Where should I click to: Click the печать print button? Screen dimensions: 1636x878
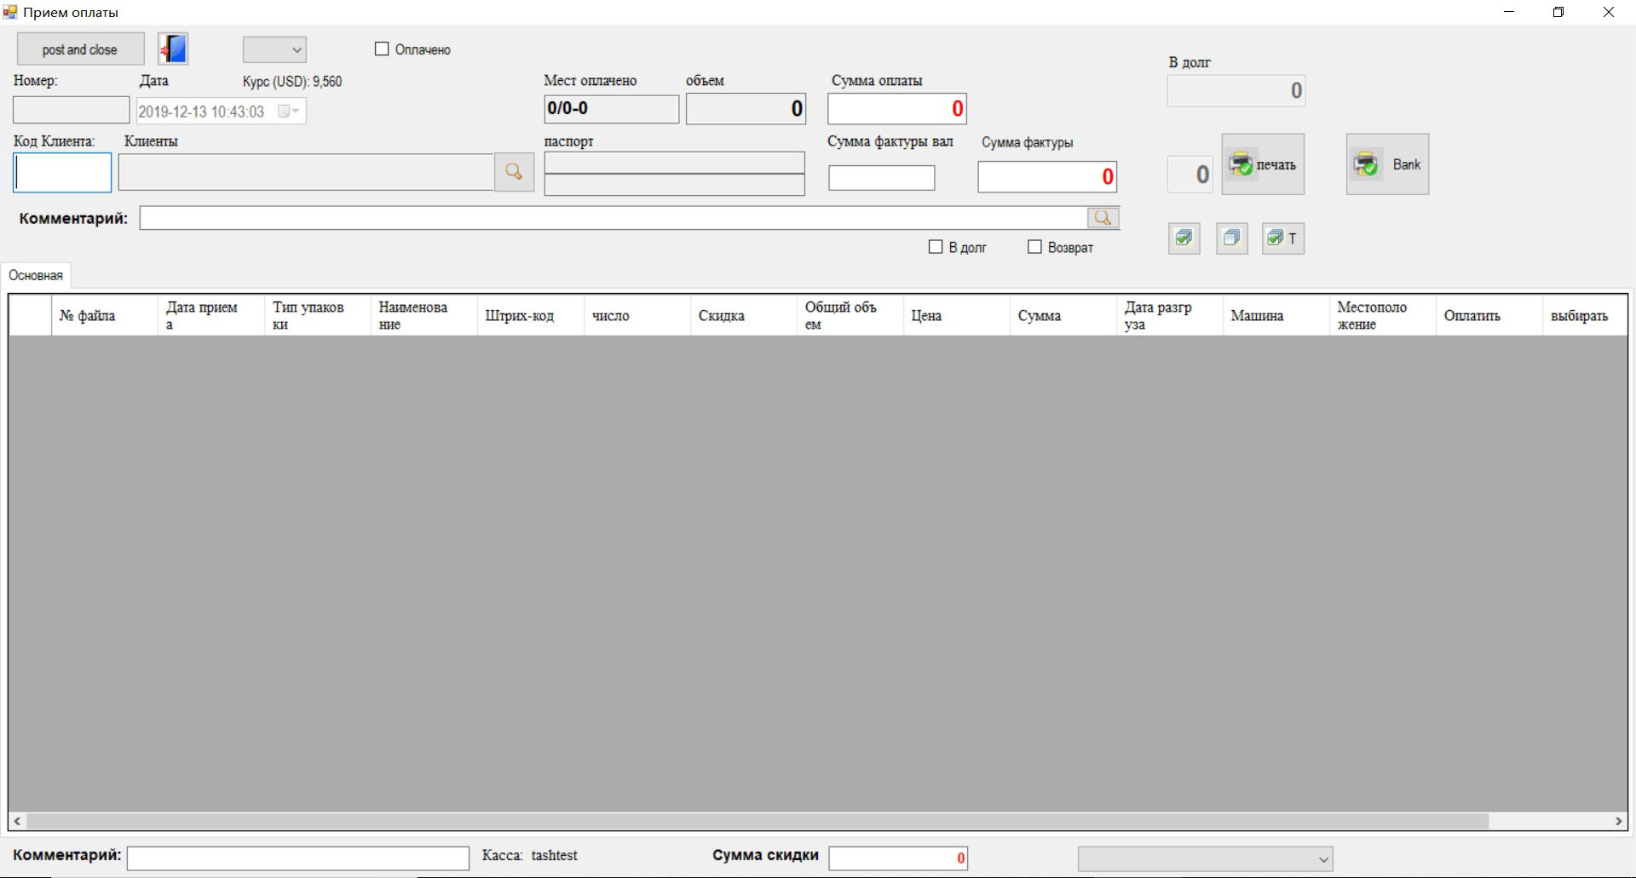point(1262,164)
